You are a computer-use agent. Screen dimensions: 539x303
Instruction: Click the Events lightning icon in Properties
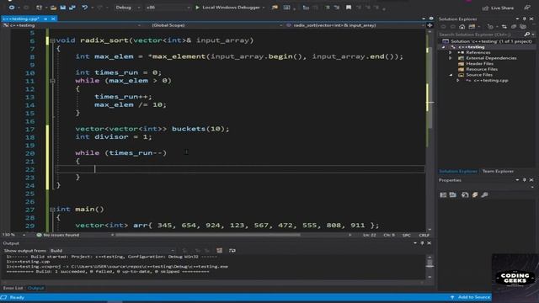click(475, 194)
